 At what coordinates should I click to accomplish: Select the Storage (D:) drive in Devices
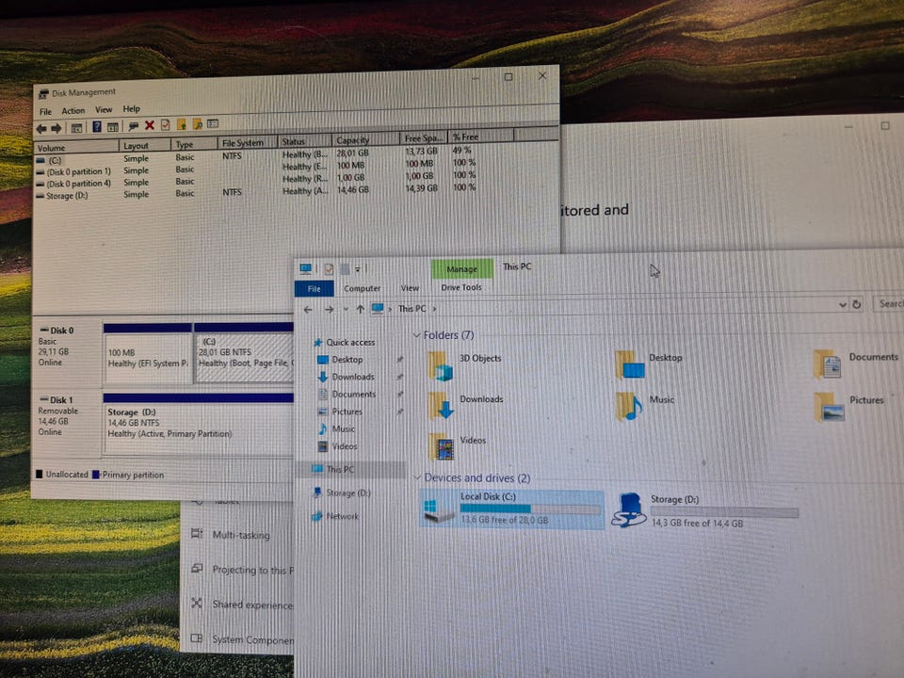704,510
